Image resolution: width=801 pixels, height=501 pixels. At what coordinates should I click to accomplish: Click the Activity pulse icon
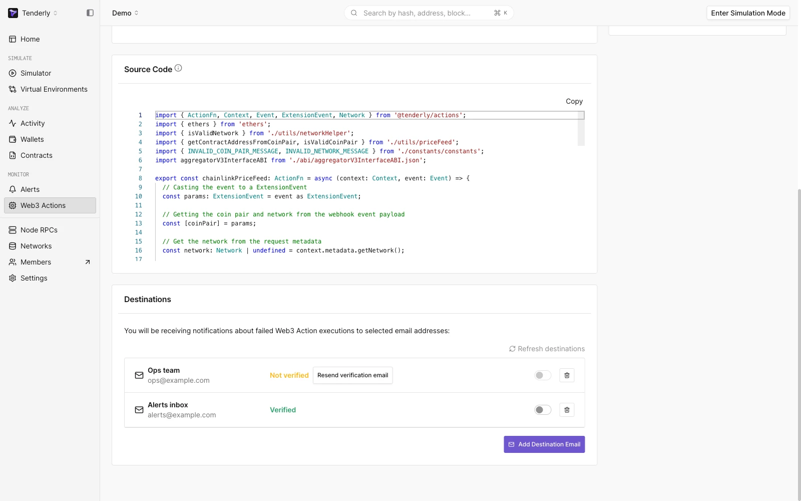click(13, 123)
